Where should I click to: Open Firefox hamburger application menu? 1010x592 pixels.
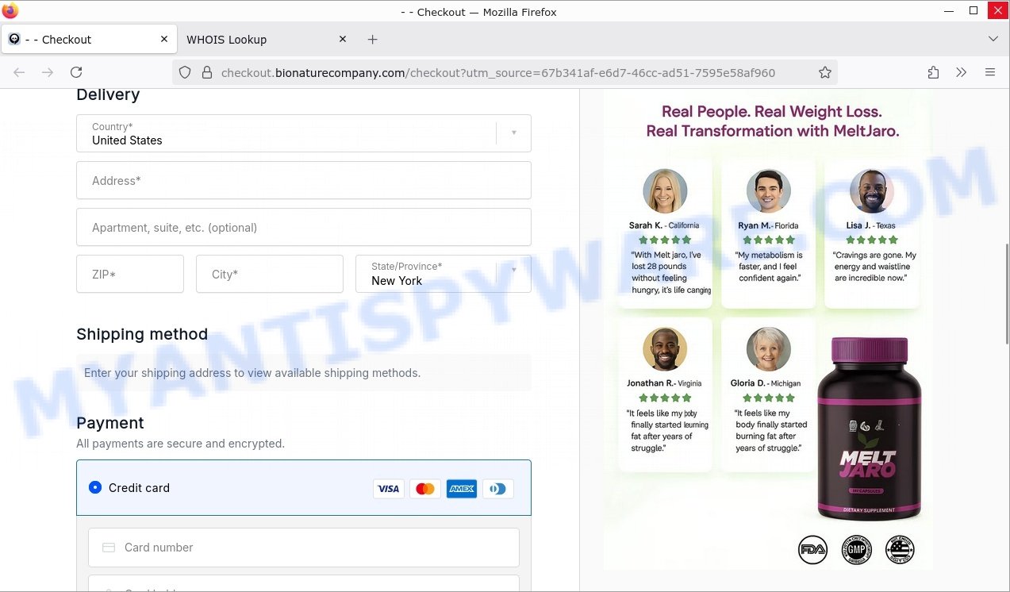point(990,72)
